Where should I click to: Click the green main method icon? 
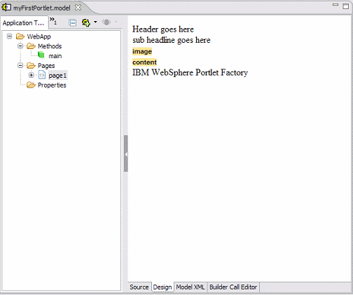[41, 55]
